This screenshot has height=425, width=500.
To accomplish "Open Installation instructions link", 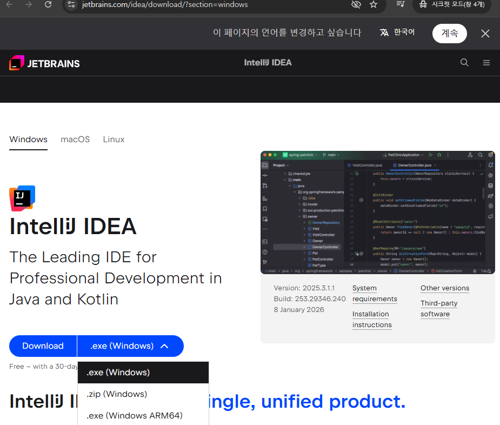I will point(372,320).
